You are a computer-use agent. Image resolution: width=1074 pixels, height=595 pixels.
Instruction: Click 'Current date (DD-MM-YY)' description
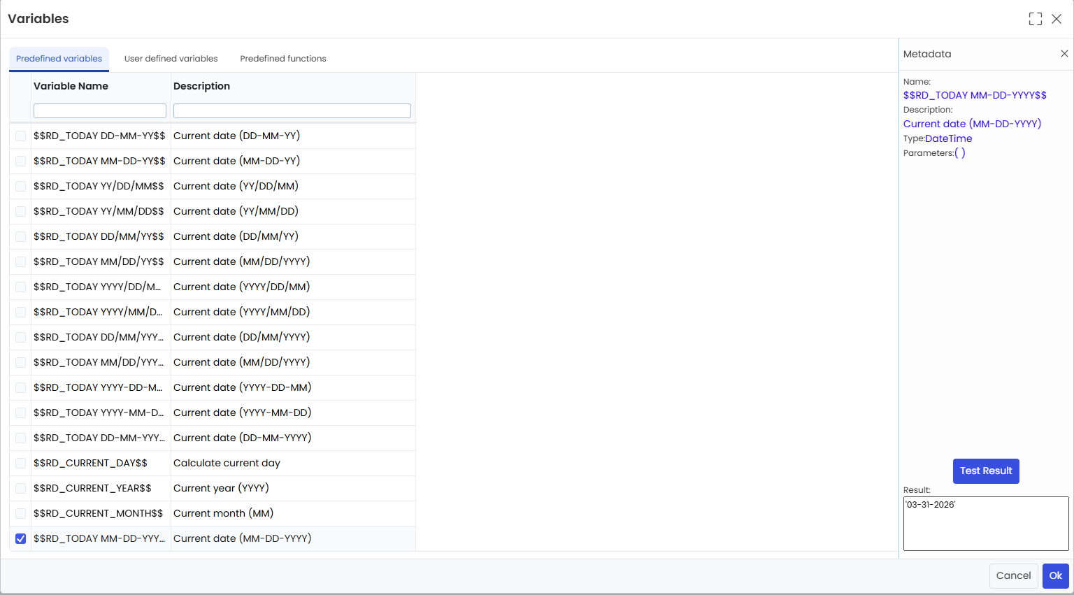coord(236,136)
